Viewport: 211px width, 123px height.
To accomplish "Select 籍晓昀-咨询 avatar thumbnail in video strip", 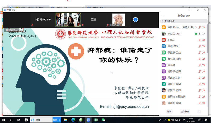I will [x=118, y=20].
